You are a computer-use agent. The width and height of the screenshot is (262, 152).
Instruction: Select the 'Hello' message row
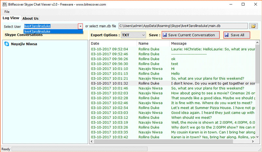coord(173,74)
